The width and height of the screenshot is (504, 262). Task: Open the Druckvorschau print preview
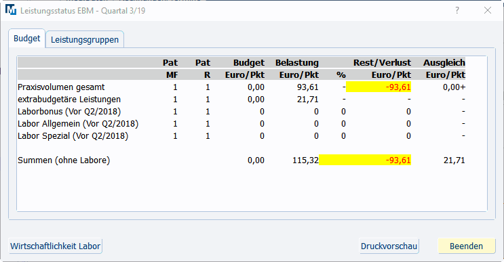[x=389, y=246]
